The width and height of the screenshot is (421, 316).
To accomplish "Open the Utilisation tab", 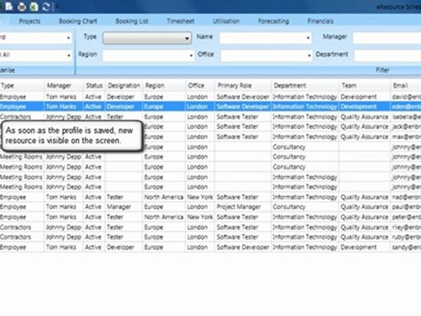I will [x=226, y=21].
